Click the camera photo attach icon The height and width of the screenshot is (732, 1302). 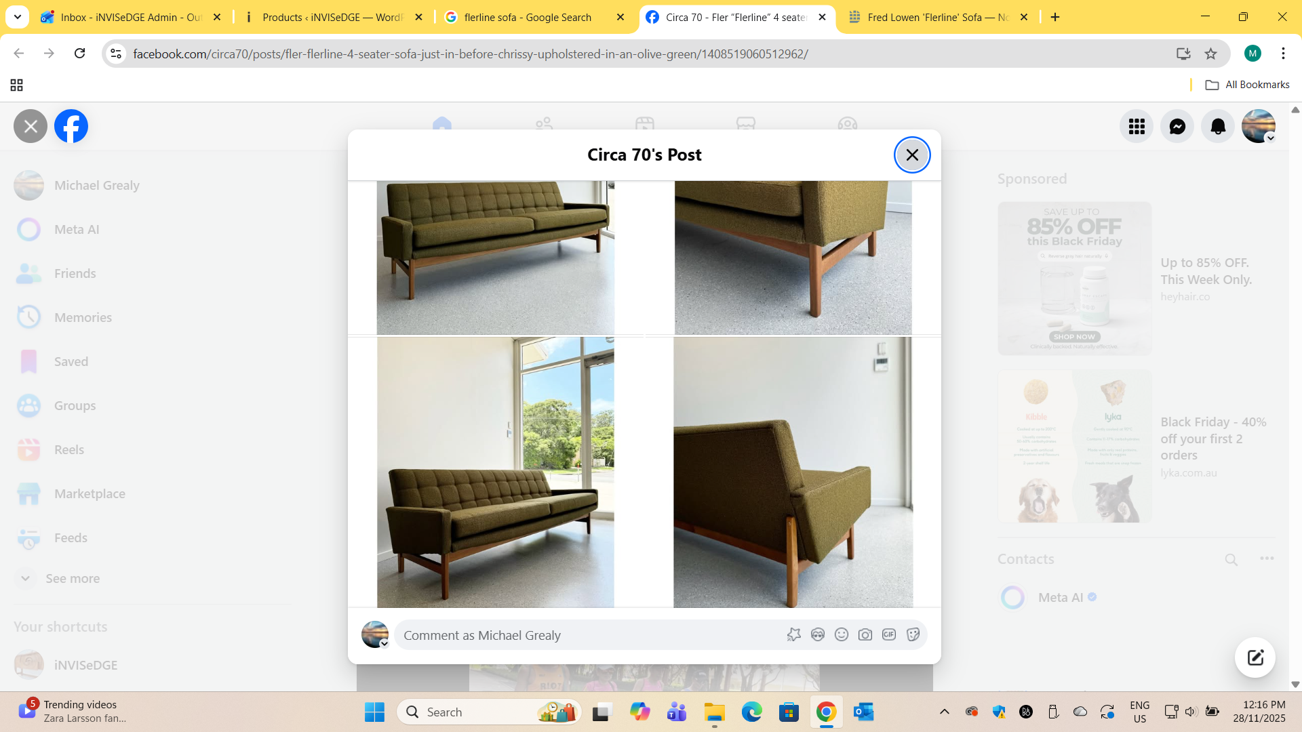point(865,634)
